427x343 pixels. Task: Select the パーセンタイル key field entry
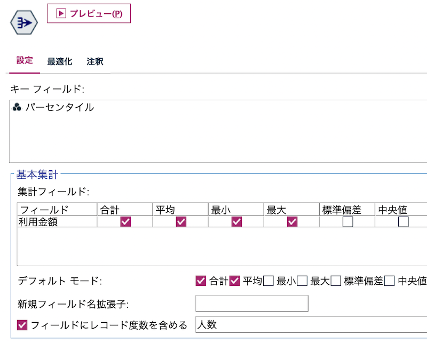tap(59, 107)
